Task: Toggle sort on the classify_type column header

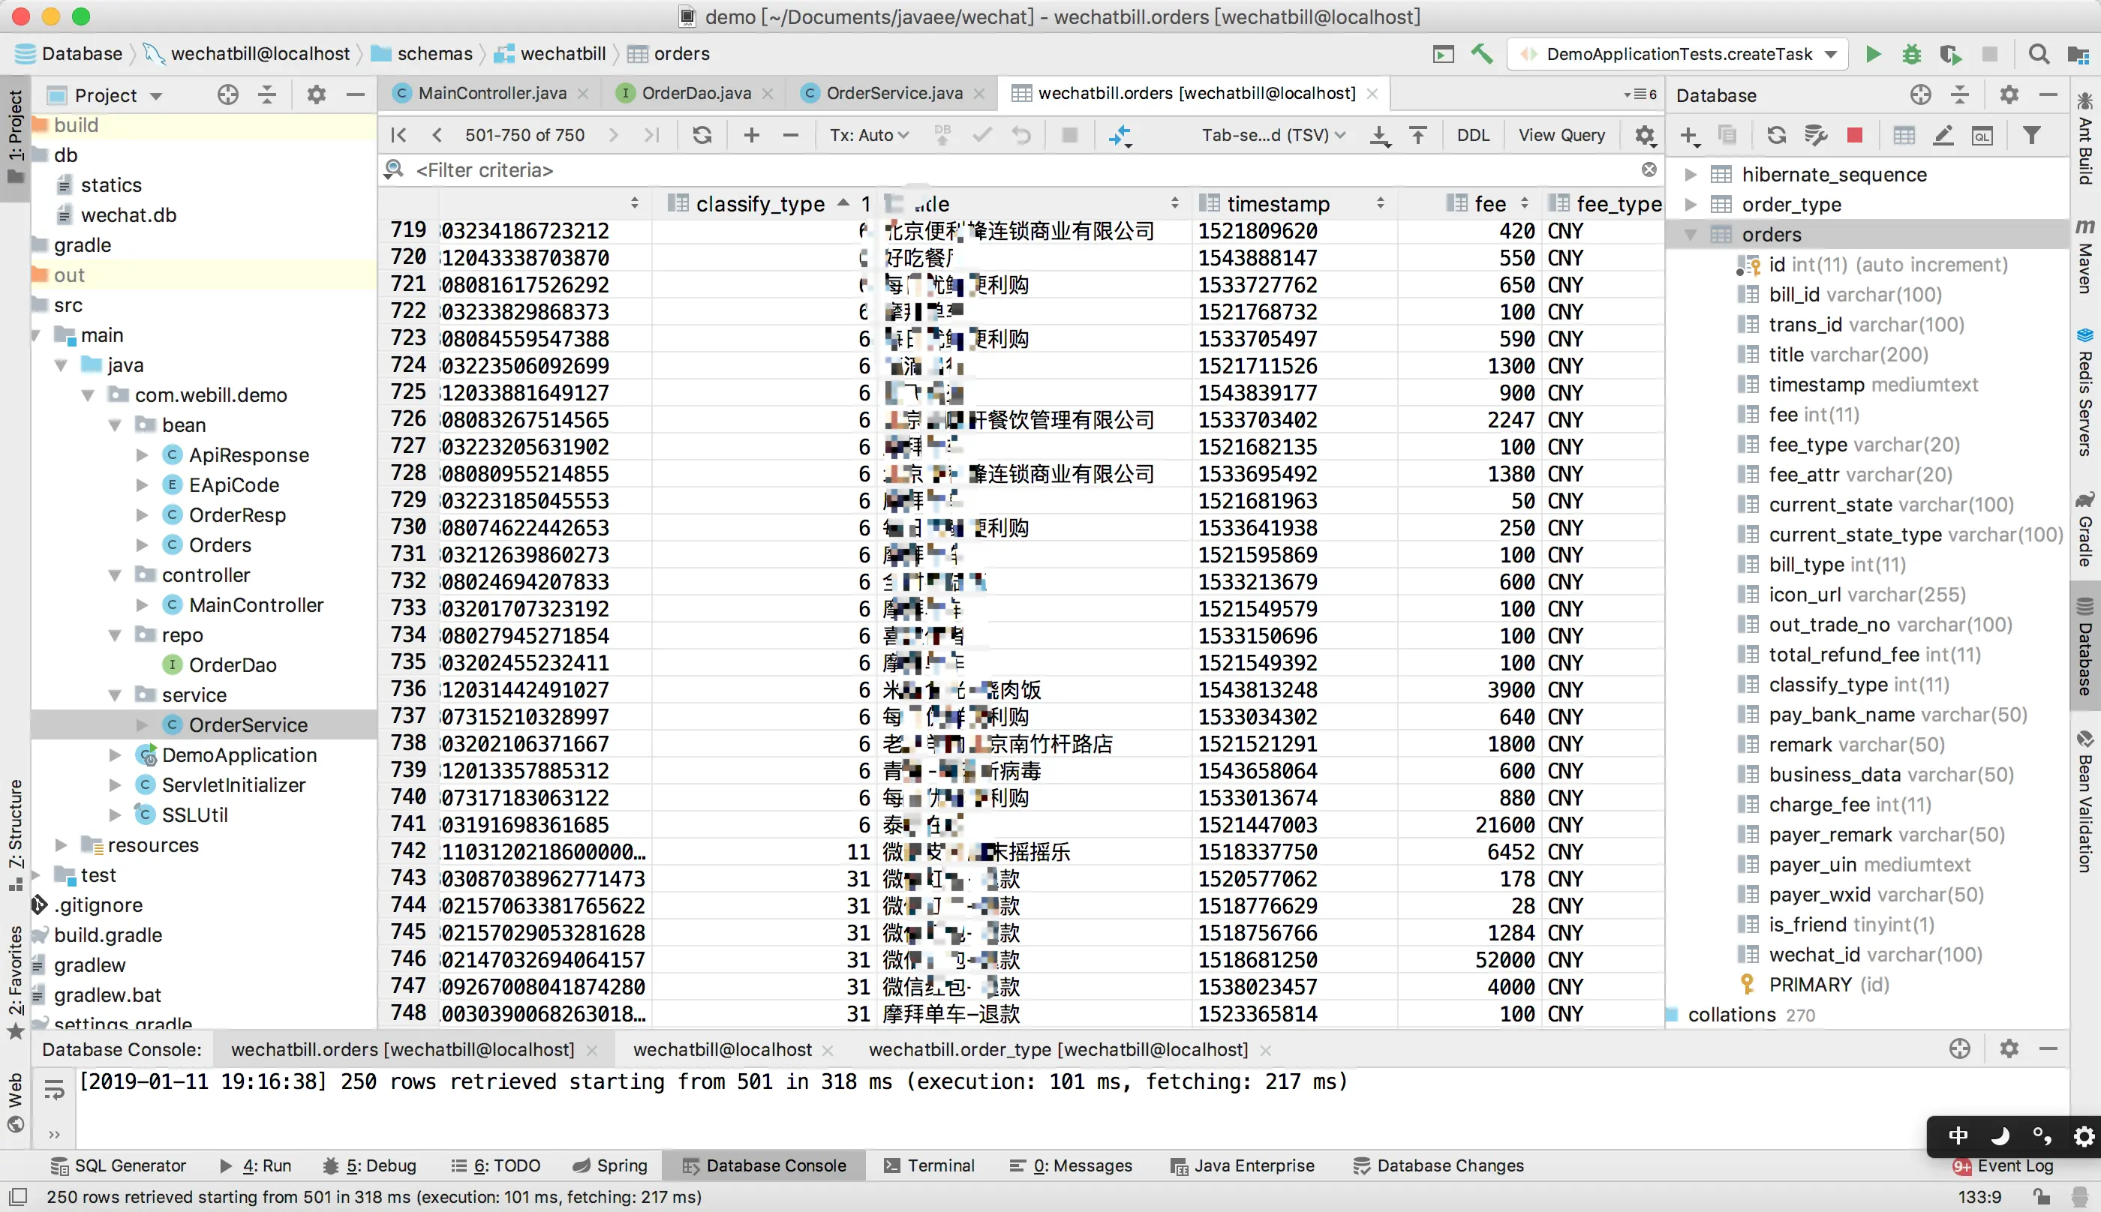Action: click(x=759, y=204)
